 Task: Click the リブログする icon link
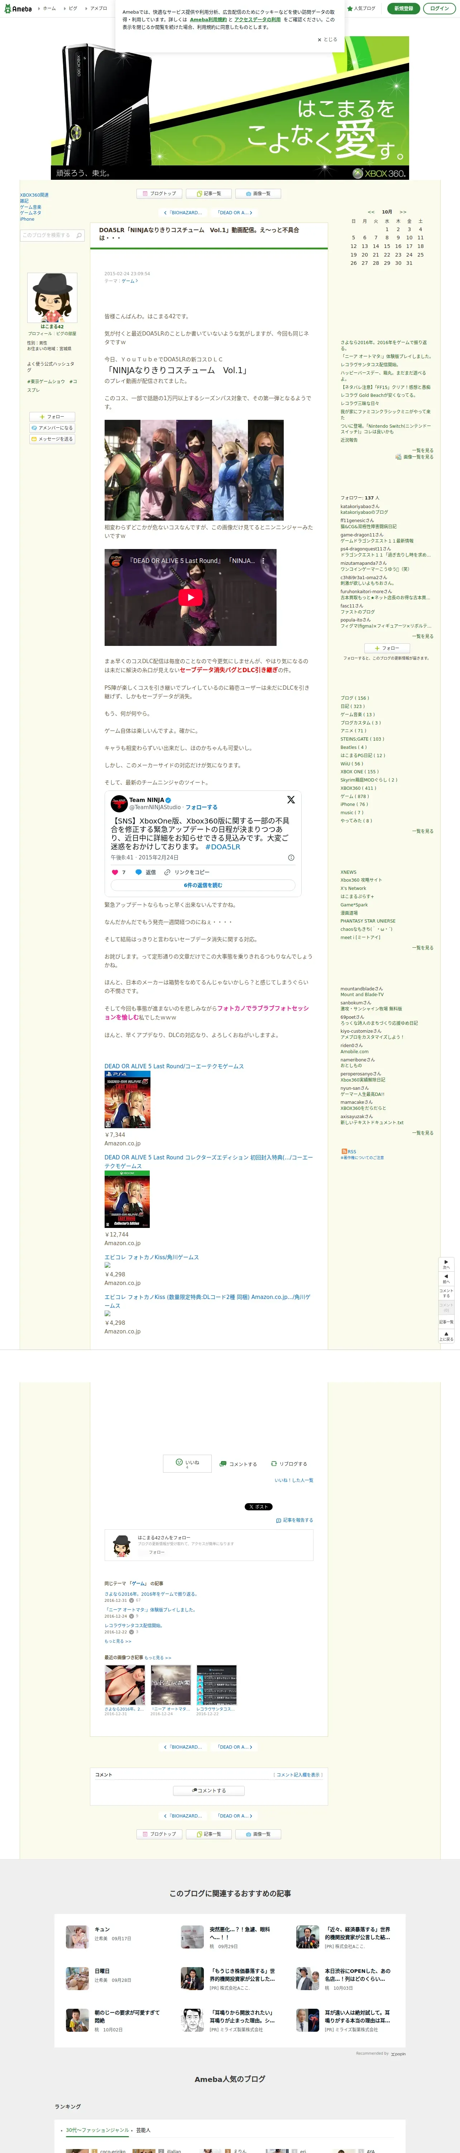tap(288, 1464)
